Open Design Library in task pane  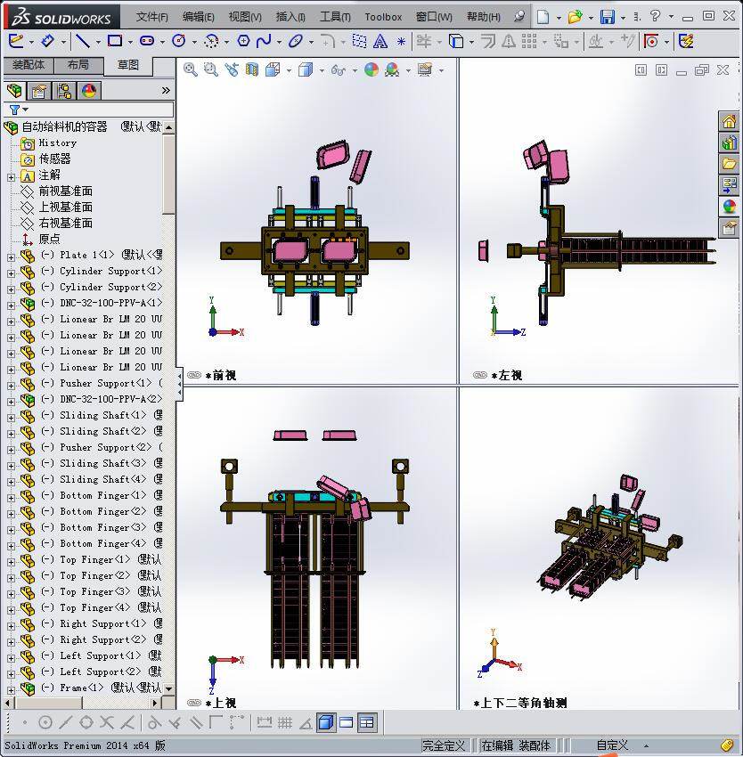tap(729, 142)
